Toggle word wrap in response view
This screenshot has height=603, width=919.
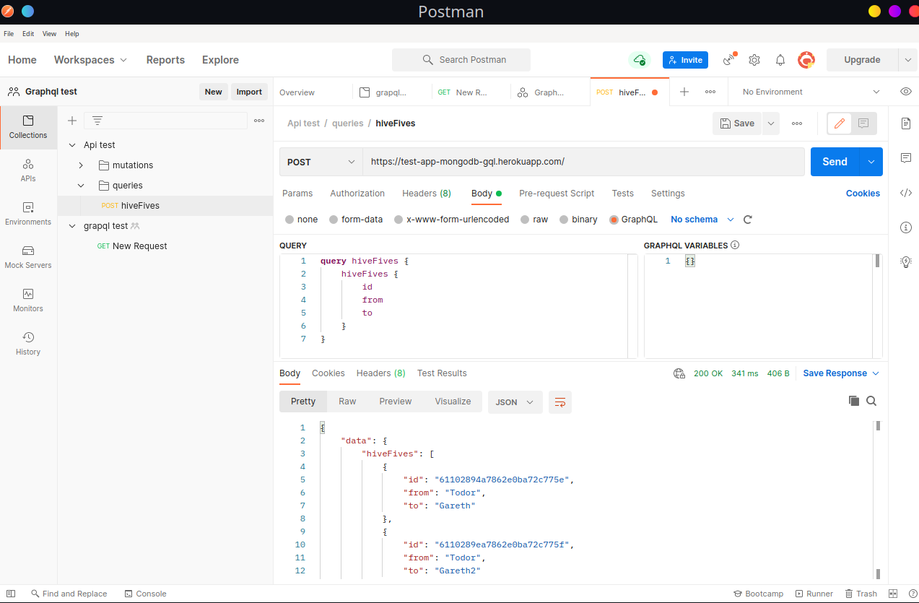point(560,402)
